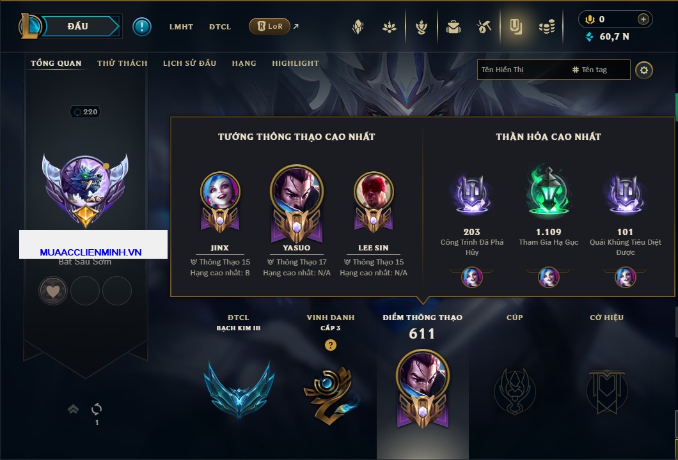Open the notification alert icon
Viewport: 678px width, 460px height.
142,26
